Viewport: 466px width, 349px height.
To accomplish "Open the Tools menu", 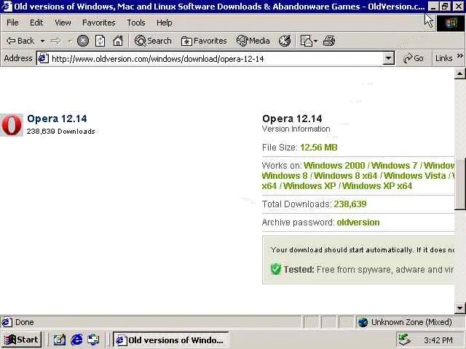I will [136, 23].
